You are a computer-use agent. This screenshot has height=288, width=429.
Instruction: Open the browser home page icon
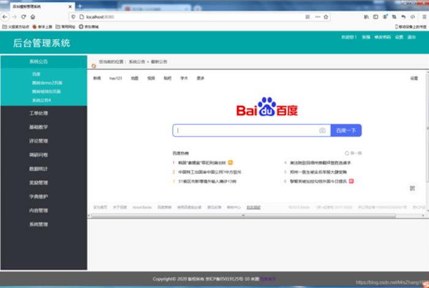click(33, 17)
